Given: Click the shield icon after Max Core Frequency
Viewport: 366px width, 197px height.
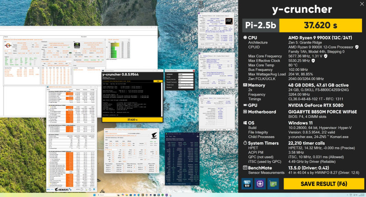Looking at the screenshot, I should 325,56.
